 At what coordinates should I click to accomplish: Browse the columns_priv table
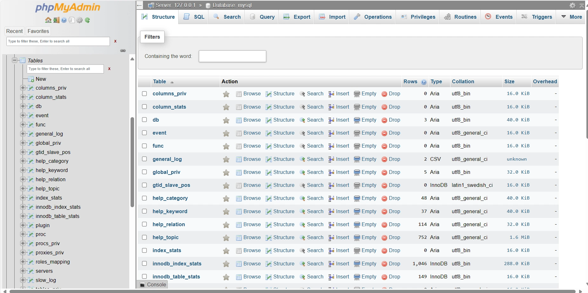coord(248,94)
